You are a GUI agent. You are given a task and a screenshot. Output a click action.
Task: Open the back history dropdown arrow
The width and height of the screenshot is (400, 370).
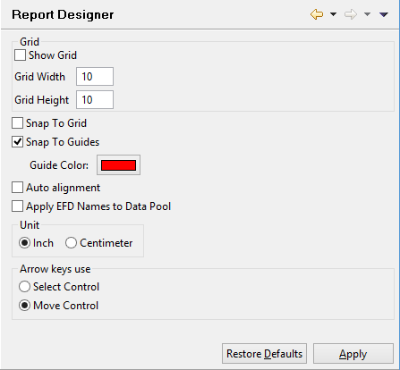(333, 14)
